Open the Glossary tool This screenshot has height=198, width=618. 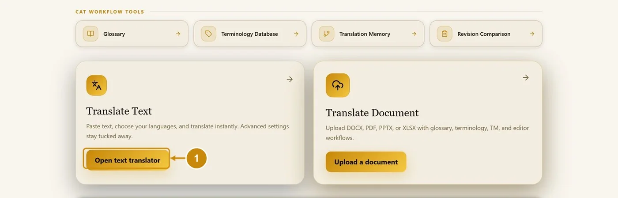click(x=132, y=34)
